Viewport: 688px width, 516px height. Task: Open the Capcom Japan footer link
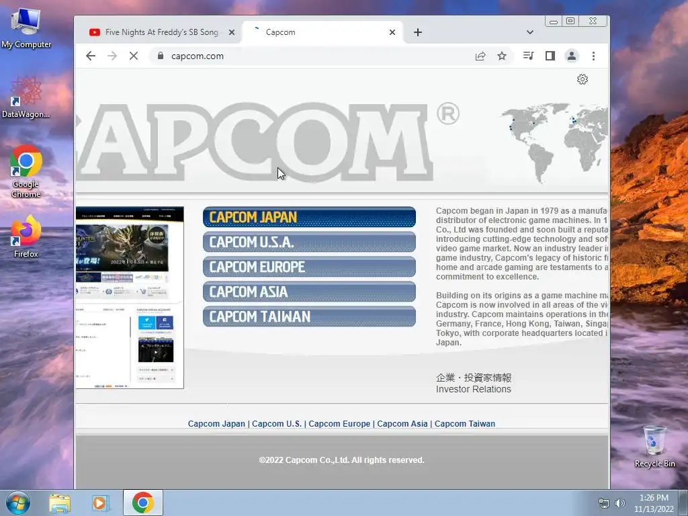tap(216, 424)
